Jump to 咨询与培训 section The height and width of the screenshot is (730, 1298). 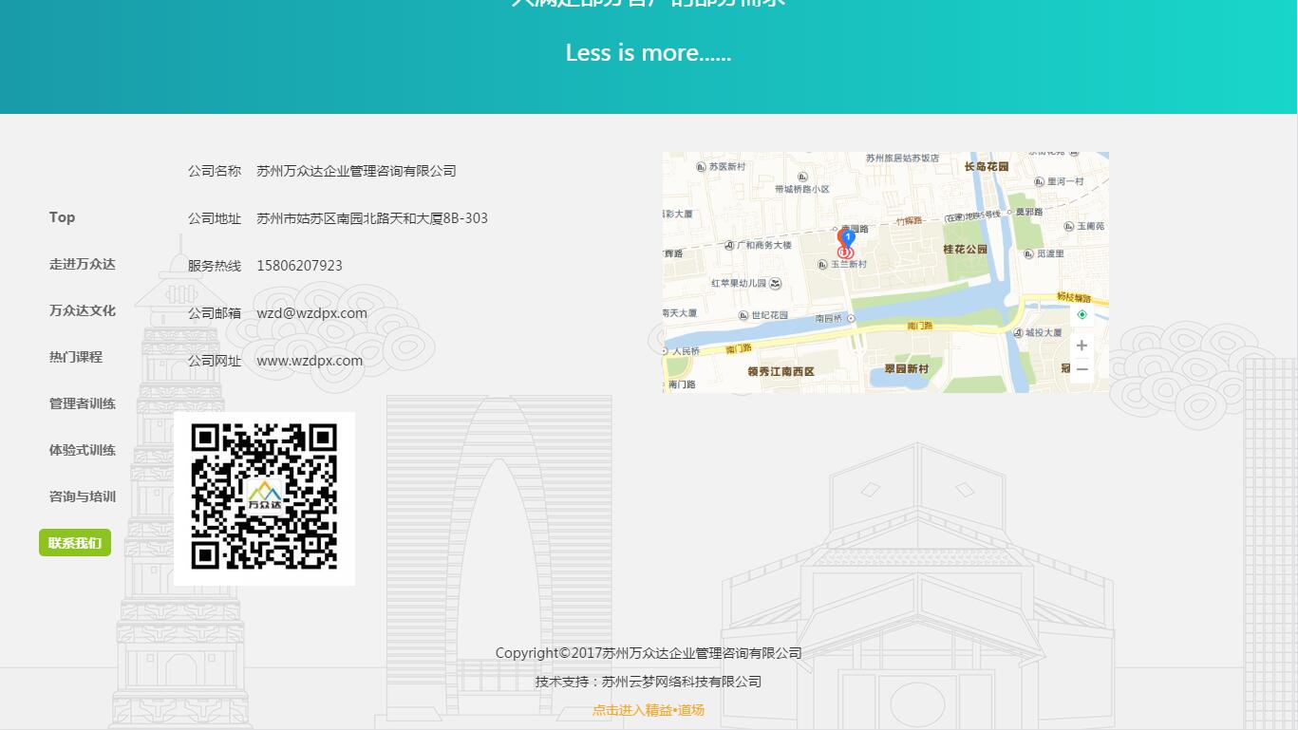83,496
